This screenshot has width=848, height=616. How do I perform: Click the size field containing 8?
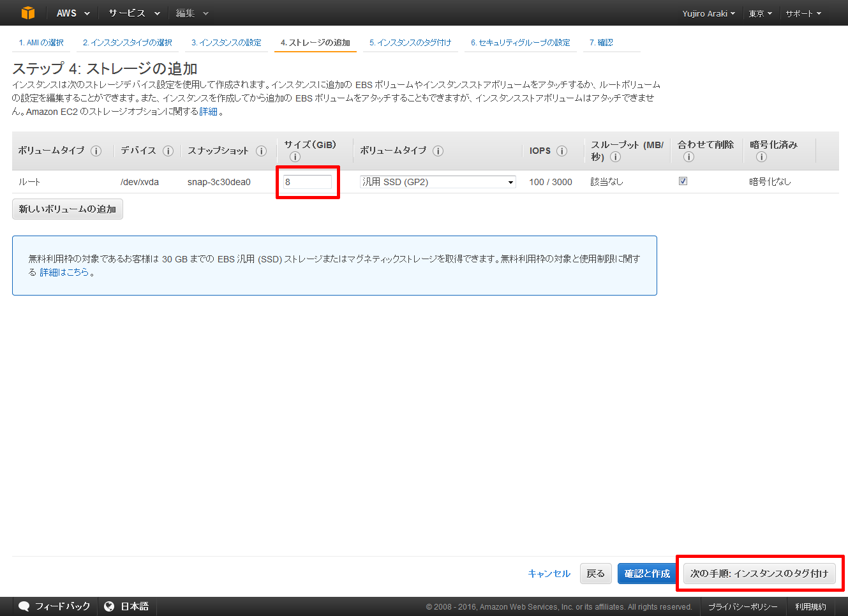pos(308,182)
